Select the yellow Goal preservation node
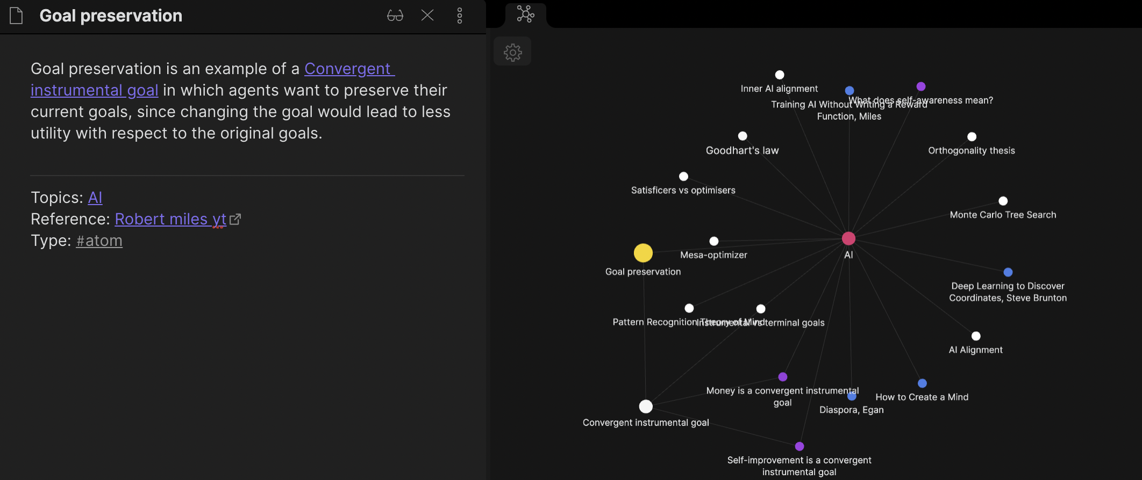 [x=643, y=253]
